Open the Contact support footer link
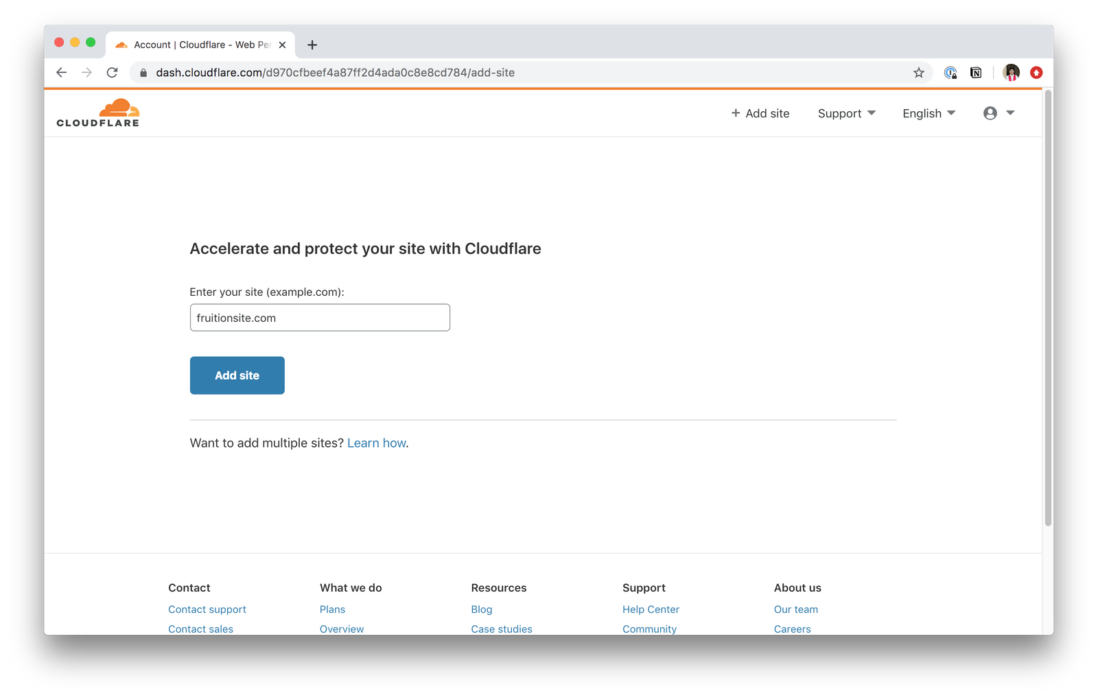The image size is (1098, 698). pyautogui.click(x=207, y=609)
